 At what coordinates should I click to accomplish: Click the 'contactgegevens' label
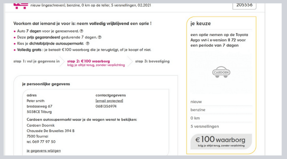pos(110,95)
